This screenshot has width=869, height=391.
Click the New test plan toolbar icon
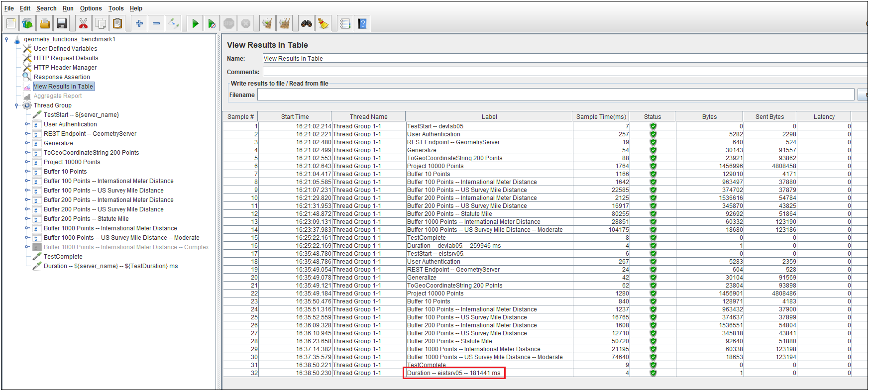[11, 23]
